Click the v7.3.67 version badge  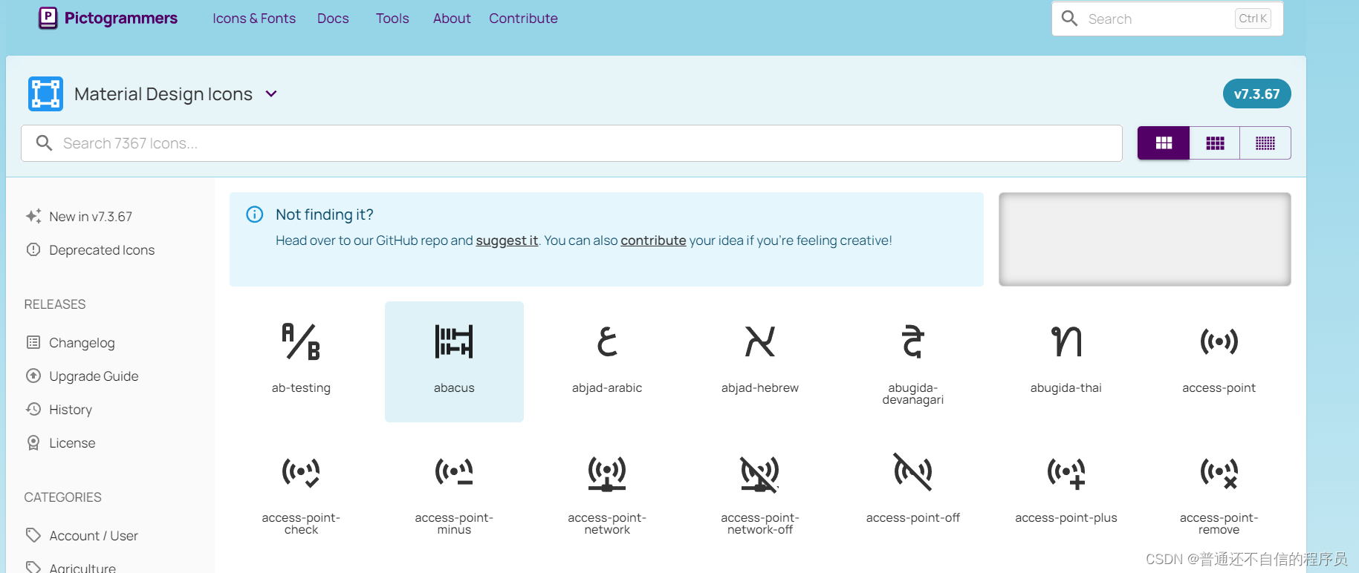[x=1256, y=94]
